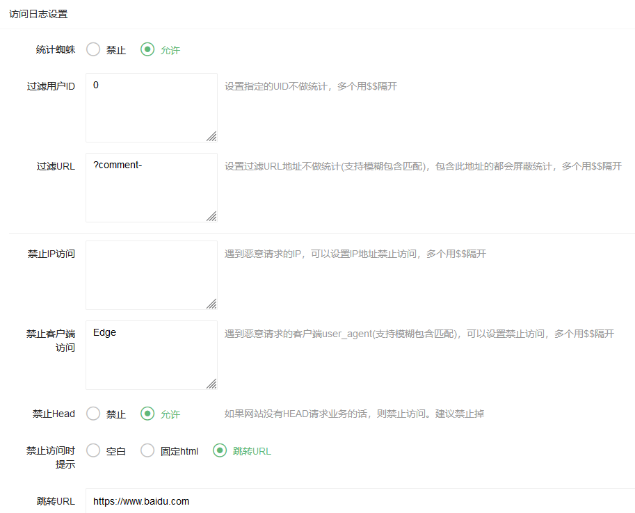Focus the 禁止IP访问 textarea
635x513 pixels.
pyautogui.click(x=152, y=275)
